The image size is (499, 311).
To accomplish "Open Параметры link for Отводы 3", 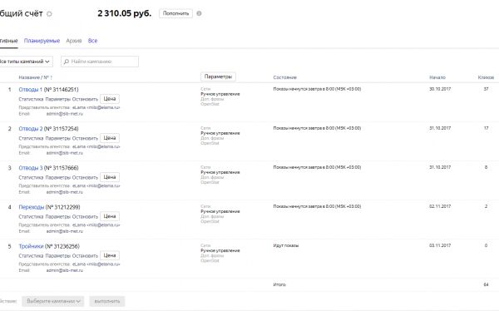I will pyautogui.click(x=58, y=177).
